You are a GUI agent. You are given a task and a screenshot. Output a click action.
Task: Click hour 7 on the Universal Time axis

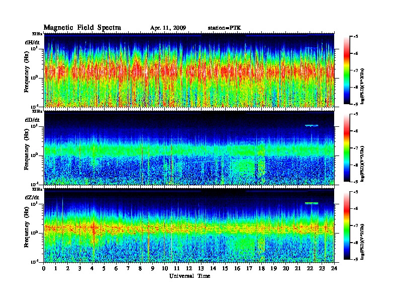pos(128,269)
